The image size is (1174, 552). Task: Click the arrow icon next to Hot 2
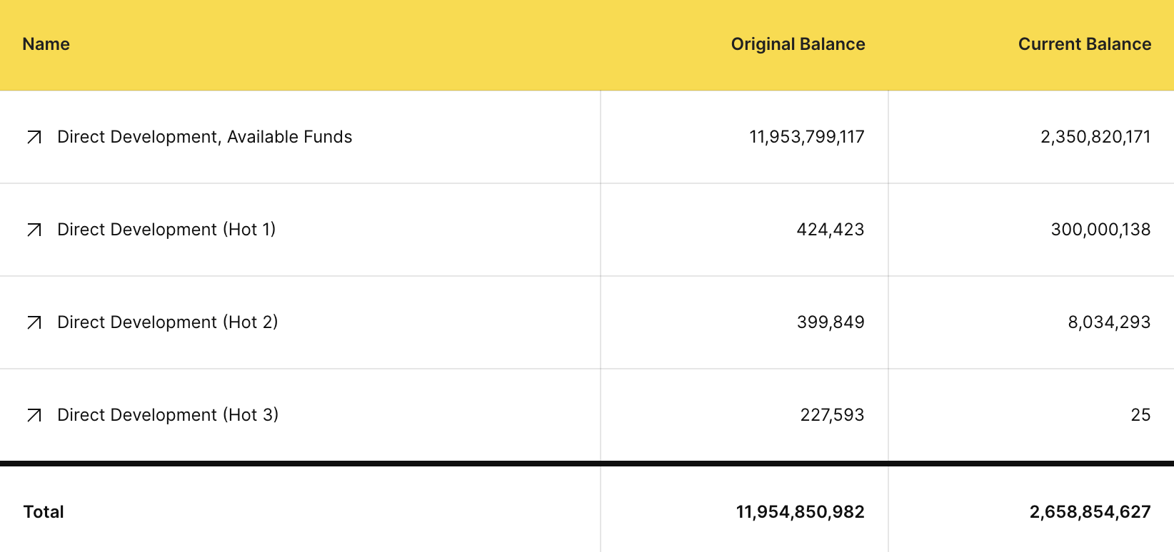pos(34,322)
